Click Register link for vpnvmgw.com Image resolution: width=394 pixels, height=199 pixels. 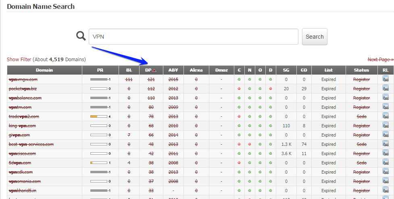[361, 79]
